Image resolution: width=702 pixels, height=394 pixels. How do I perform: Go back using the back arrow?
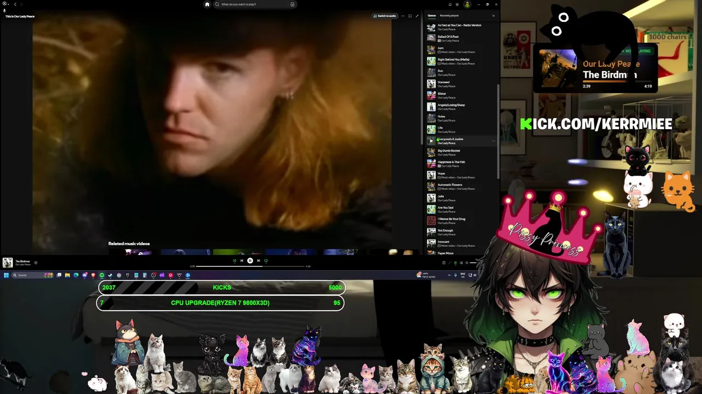pyautogui.click(x=15, y=4)
